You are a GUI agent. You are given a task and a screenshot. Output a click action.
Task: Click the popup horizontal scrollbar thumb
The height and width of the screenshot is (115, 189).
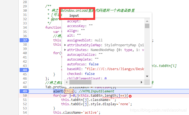80,82
